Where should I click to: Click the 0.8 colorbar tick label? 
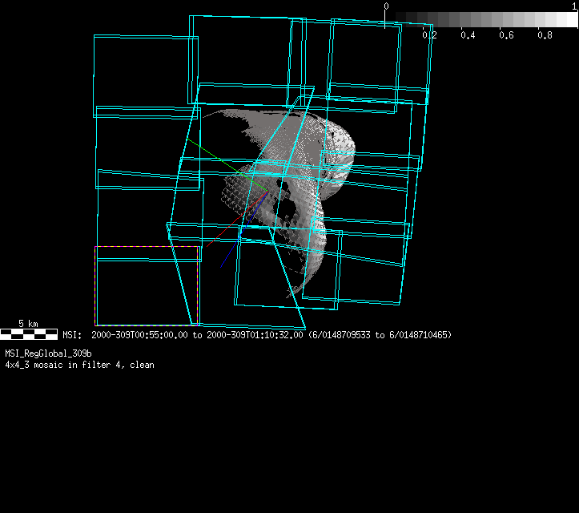click(545, 35)
